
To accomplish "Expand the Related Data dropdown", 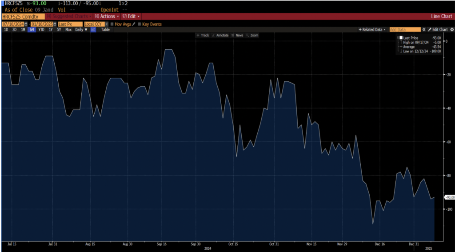I will tap(372, 30).
